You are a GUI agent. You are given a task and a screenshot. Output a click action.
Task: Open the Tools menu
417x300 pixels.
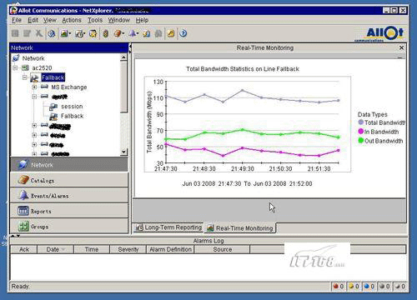pyautogui.click(x=95, y=20)
